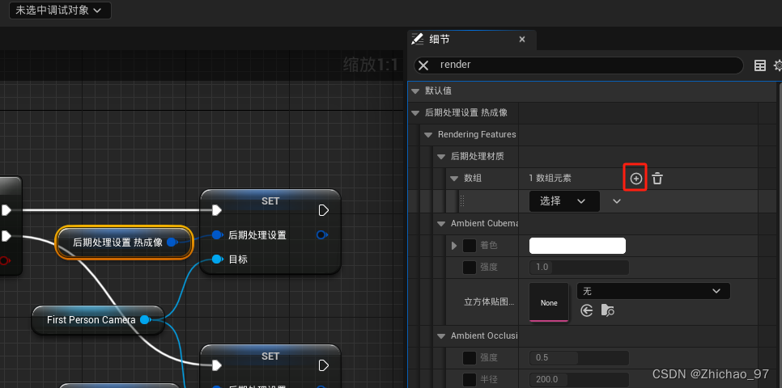Empty the 数组 array with the trash icon
The width and height of the screenshot is (782, 388).
(657, 179)
